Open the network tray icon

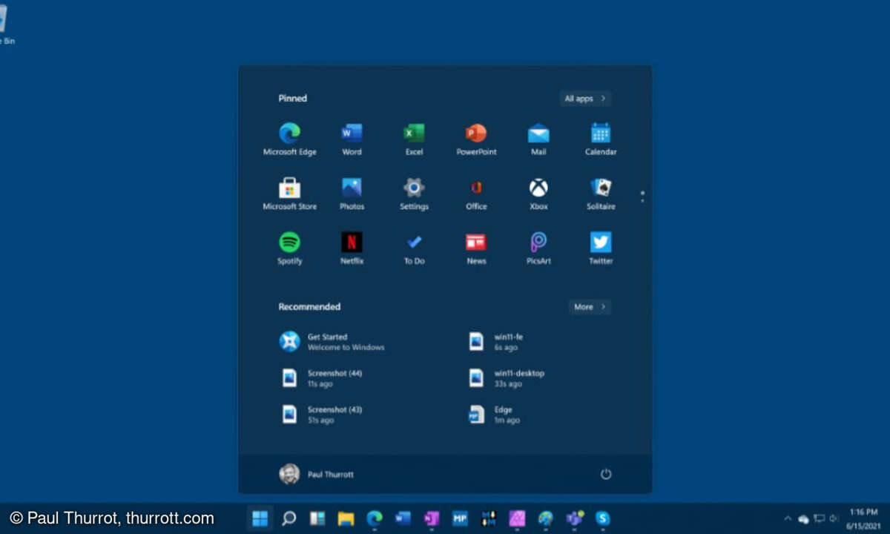coord(820,518)
